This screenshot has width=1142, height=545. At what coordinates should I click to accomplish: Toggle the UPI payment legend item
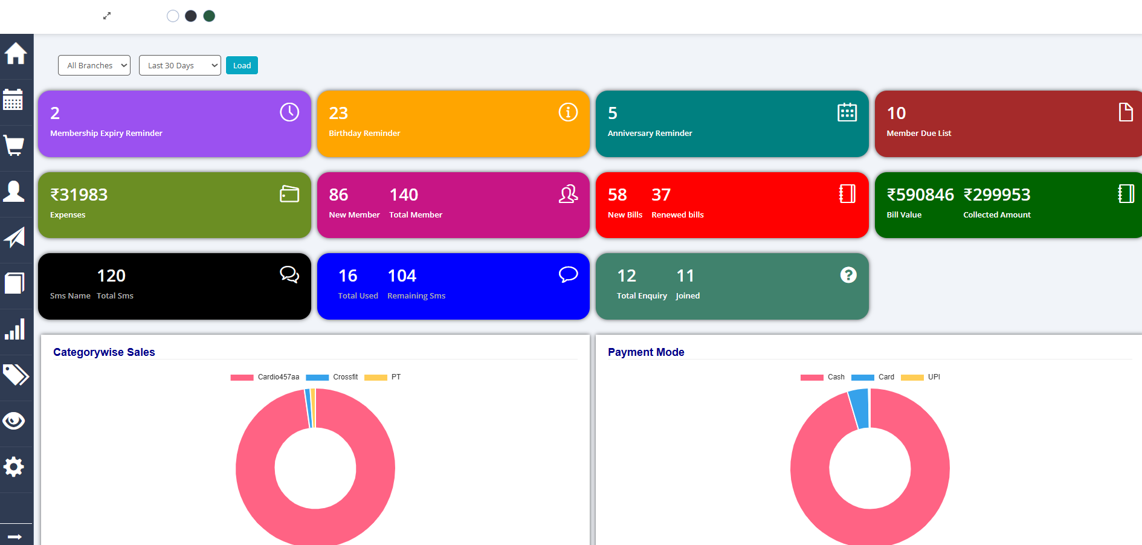[x=921, y=377]
